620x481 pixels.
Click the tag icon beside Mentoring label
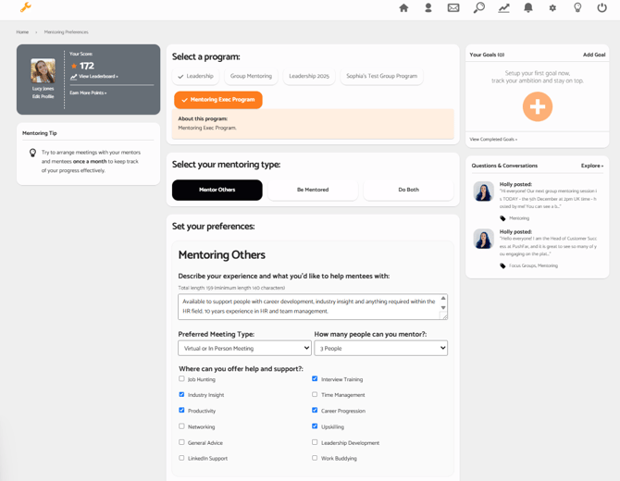(502, 218)
